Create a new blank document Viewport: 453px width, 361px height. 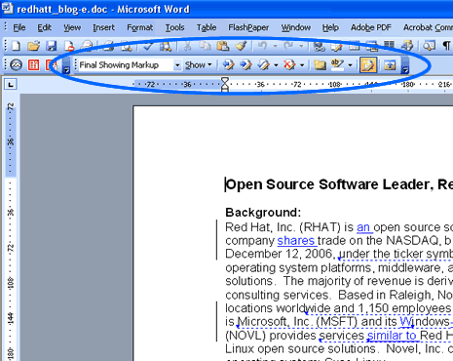(16, 46)
